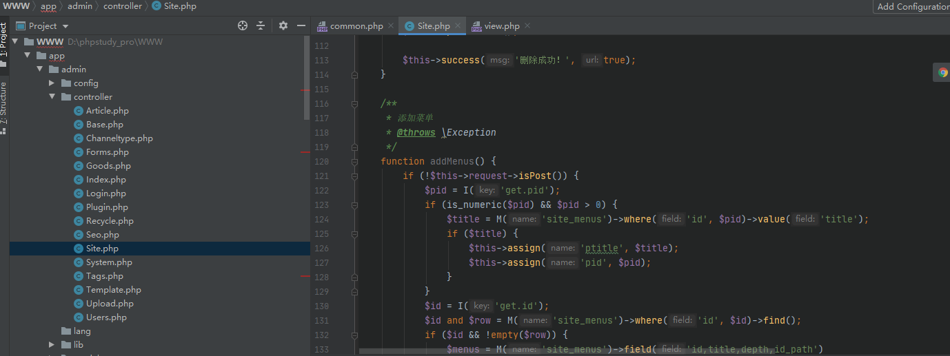
Task: Collapse the admin folder arrow
Action: (39, 70)
